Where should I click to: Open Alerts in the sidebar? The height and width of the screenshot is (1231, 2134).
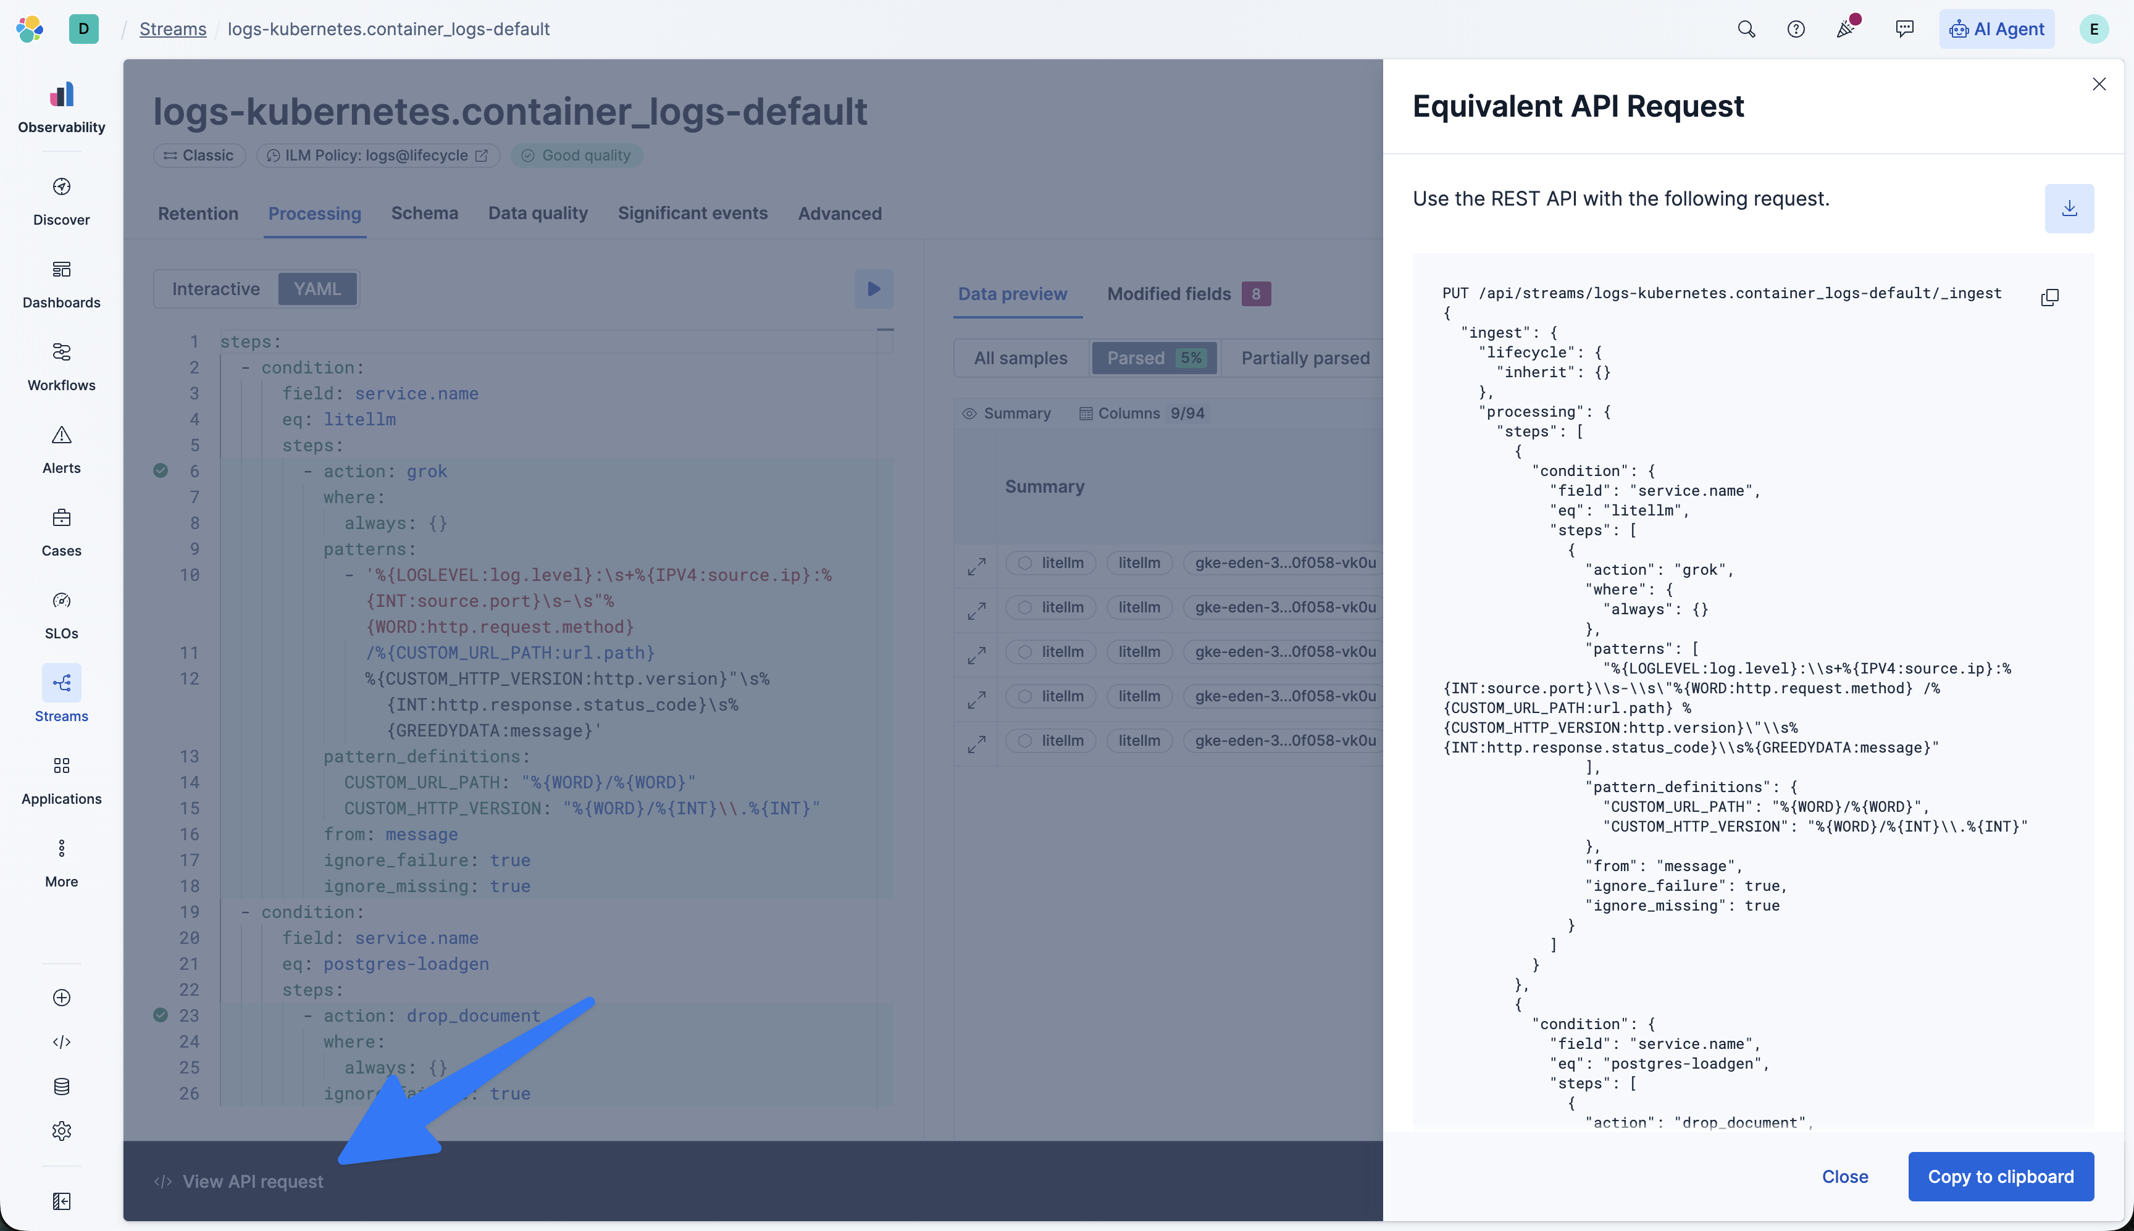[x=61, y=450]
